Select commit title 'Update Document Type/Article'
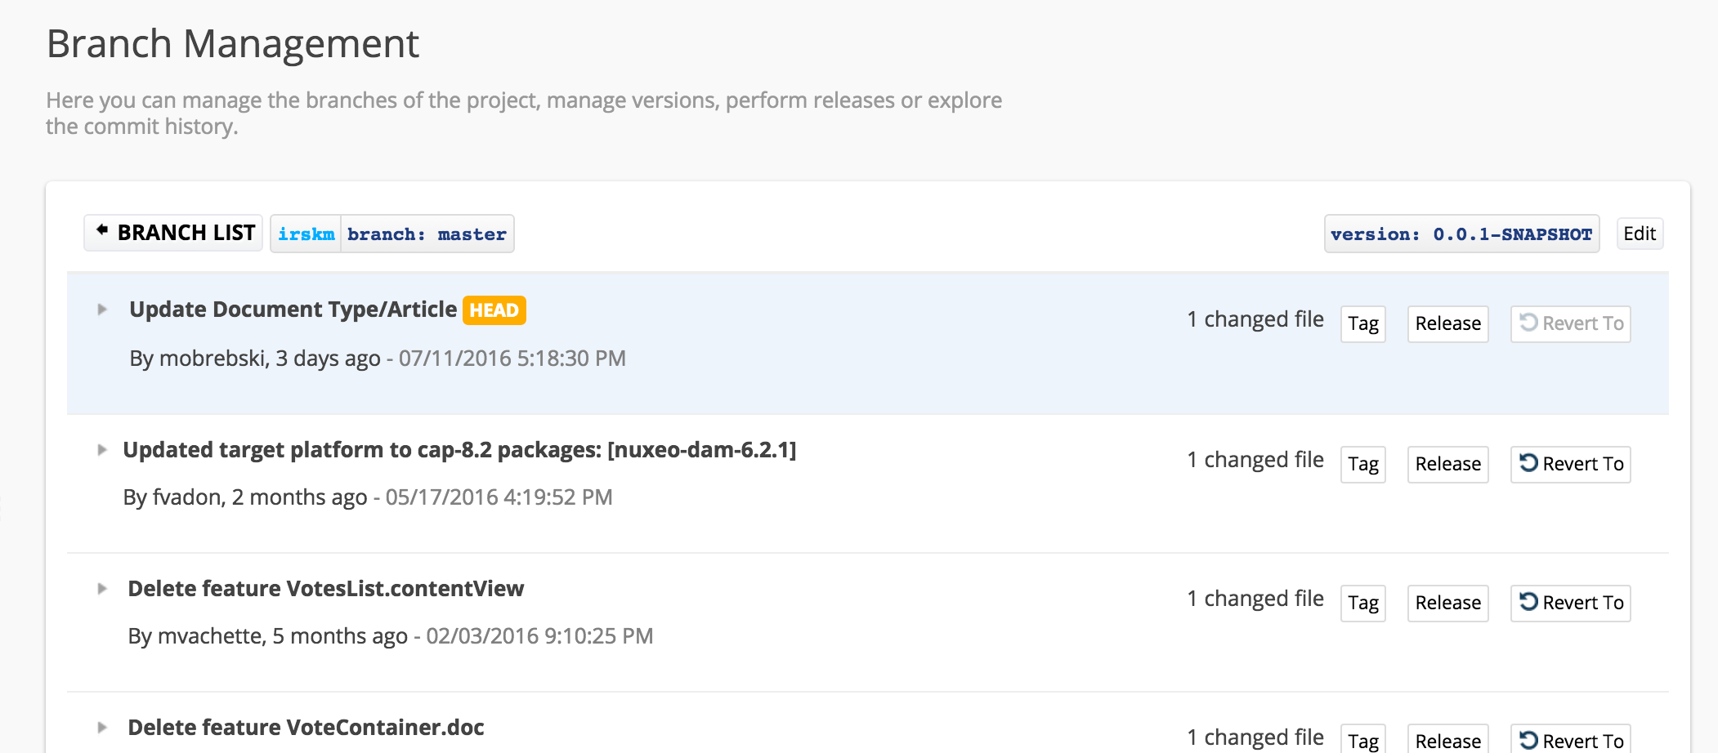The width and height of the screenshot is (1718, 753). (x=293, y=310)
